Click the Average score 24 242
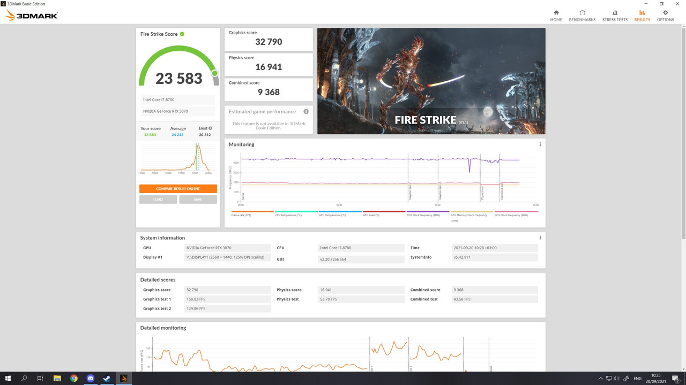The height and width of the screenshot is (385, 686). (x=178, y=135)
